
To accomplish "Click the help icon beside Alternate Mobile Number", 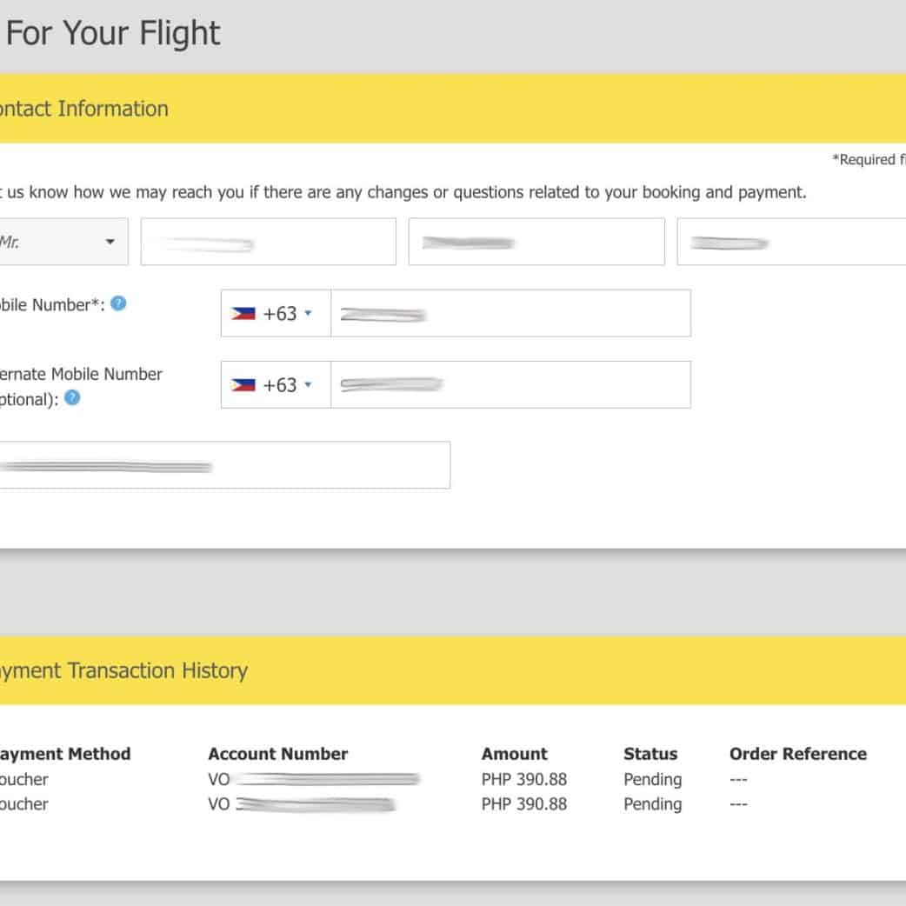I will tap(73, 397).
